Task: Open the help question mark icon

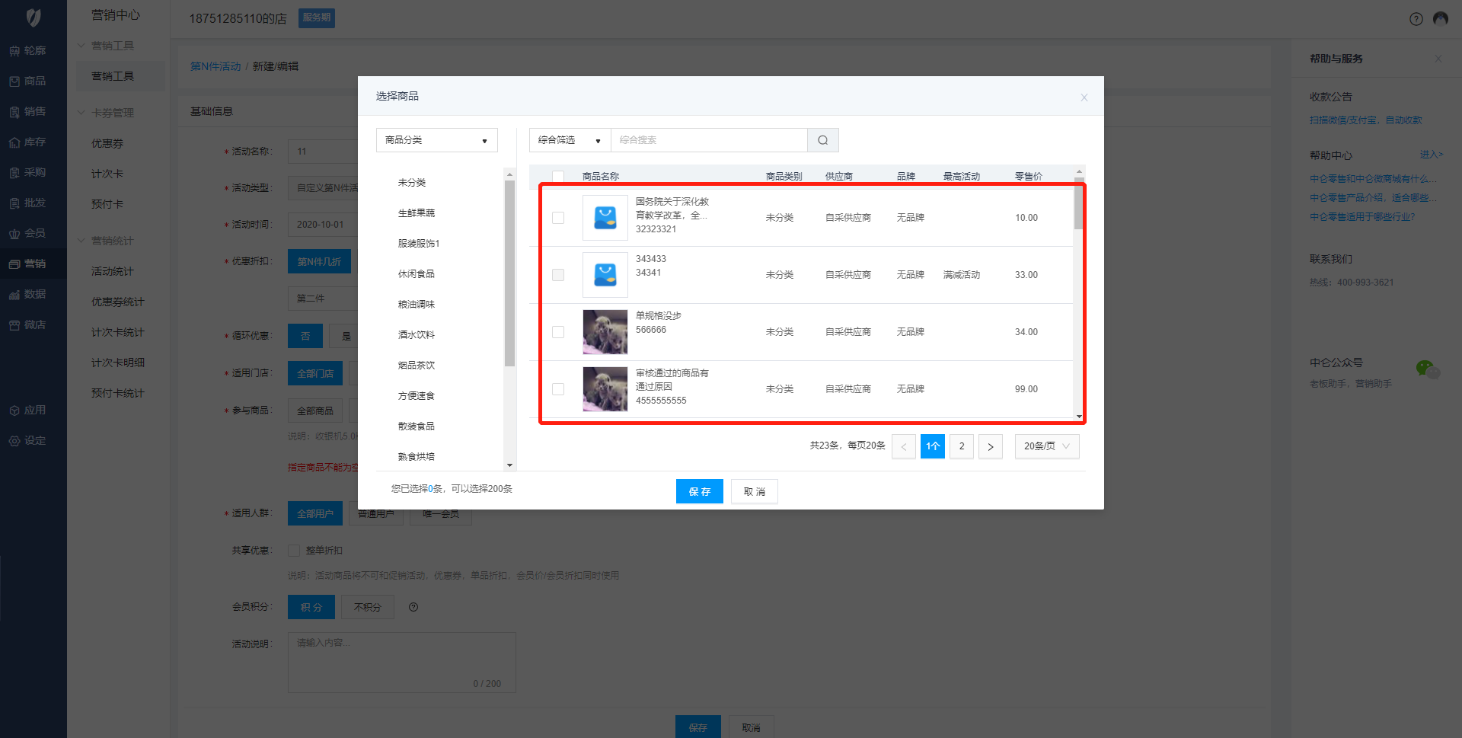Action: tap(1416, 19)
